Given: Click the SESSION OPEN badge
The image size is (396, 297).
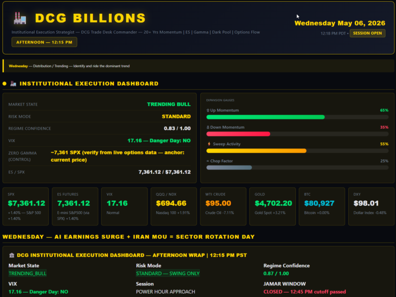Looking at the screenshot, I should coord(367,33).
